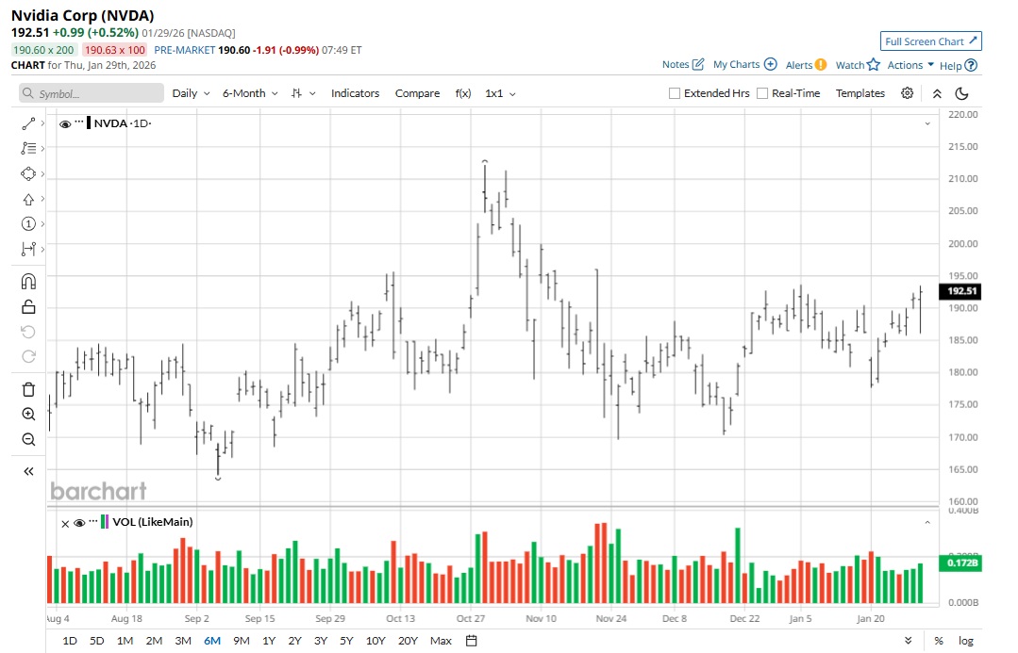Collapse the main chart pane chevron
Screen dimensions: 1018x653
click(927, 123)
